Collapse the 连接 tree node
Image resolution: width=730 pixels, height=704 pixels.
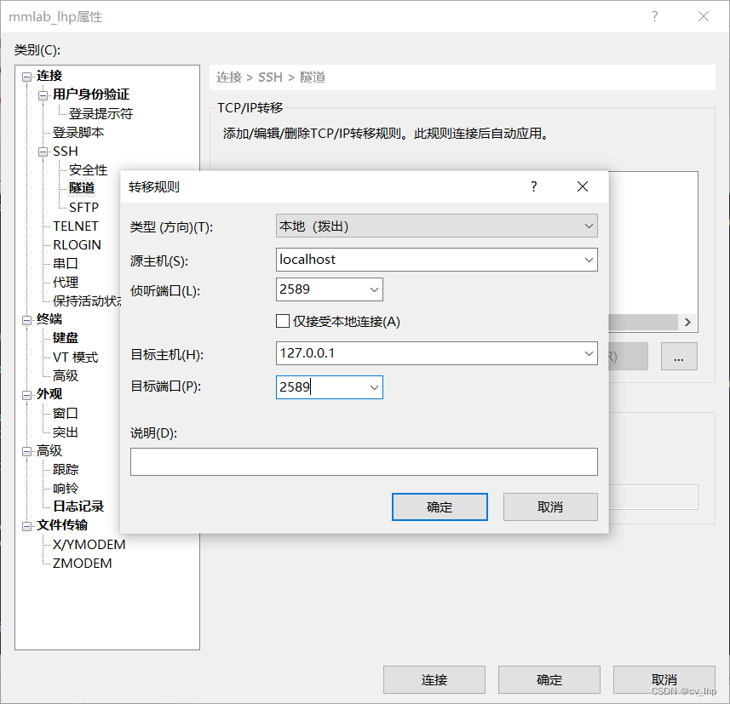click(x=27, y=77)
